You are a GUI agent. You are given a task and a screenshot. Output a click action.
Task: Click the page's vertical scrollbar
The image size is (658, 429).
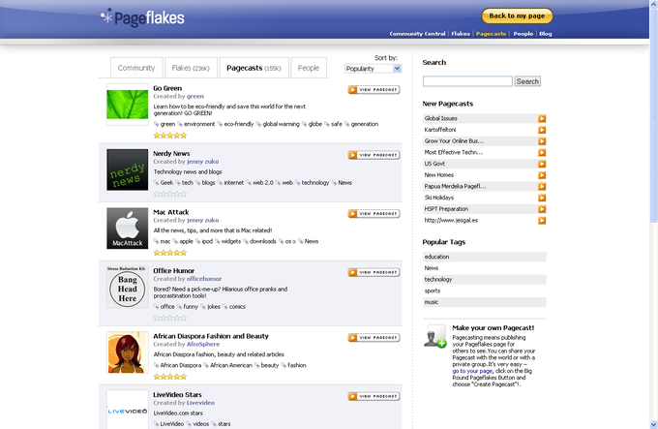654,113
